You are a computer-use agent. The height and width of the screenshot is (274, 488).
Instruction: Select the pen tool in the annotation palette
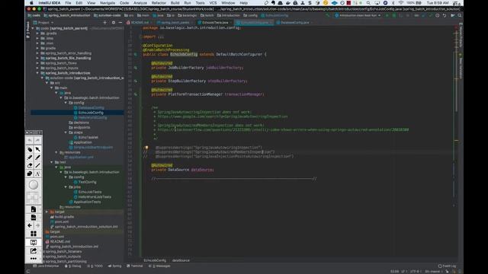(30, 158)
